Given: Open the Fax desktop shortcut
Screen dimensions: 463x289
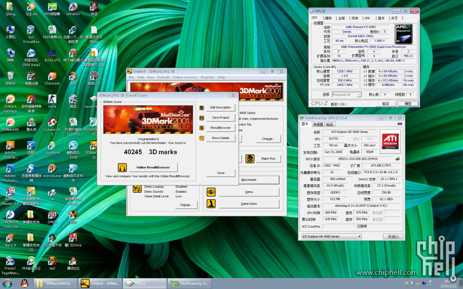Looking at the screenshot, I should [x=52, y=194].
